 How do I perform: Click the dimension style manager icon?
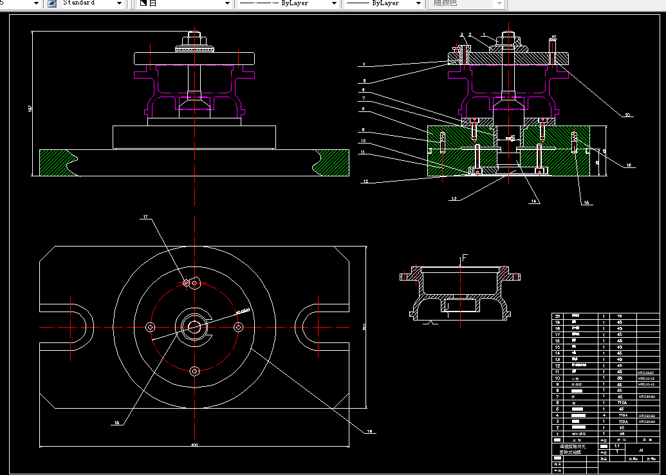52,3
